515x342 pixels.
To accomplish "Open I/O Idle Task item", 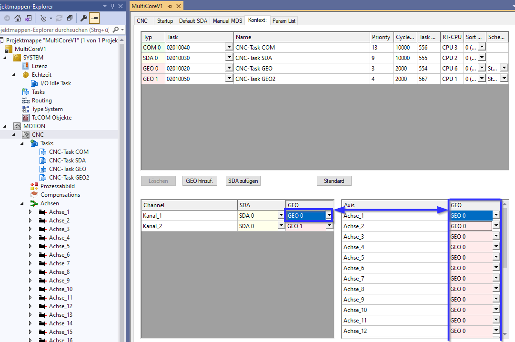I will coord(56,83).
